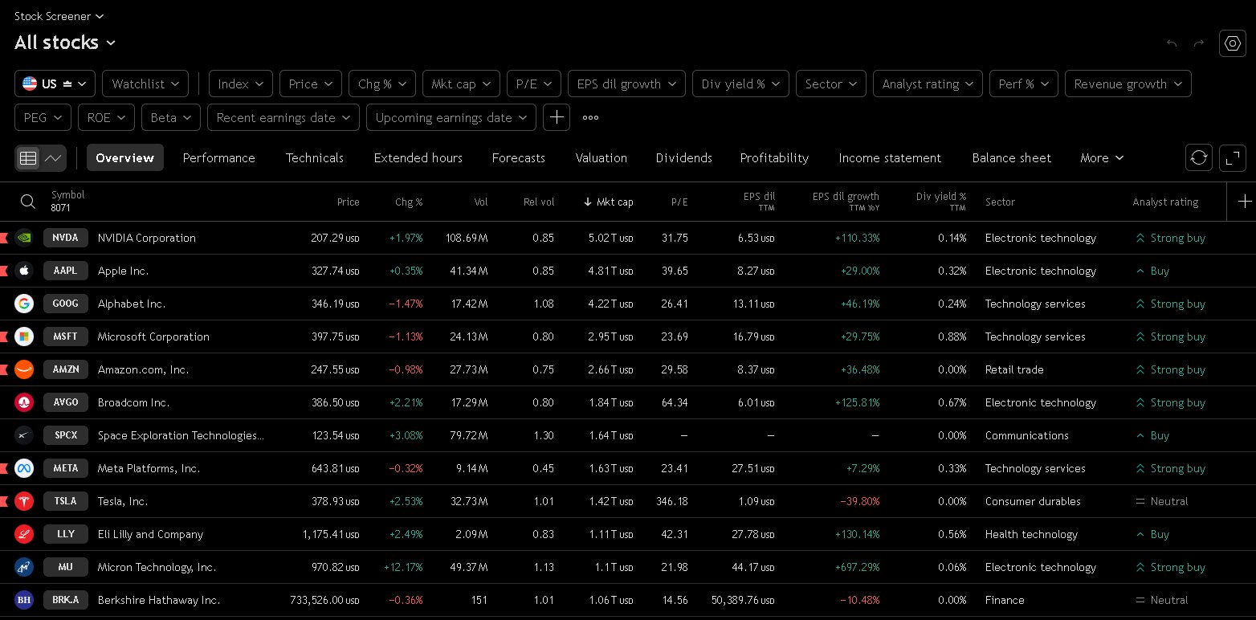The image size is (1256, 620).
Task: Click the Tesla logo icon
Action: pyautogui.click(x=24, y=501)
